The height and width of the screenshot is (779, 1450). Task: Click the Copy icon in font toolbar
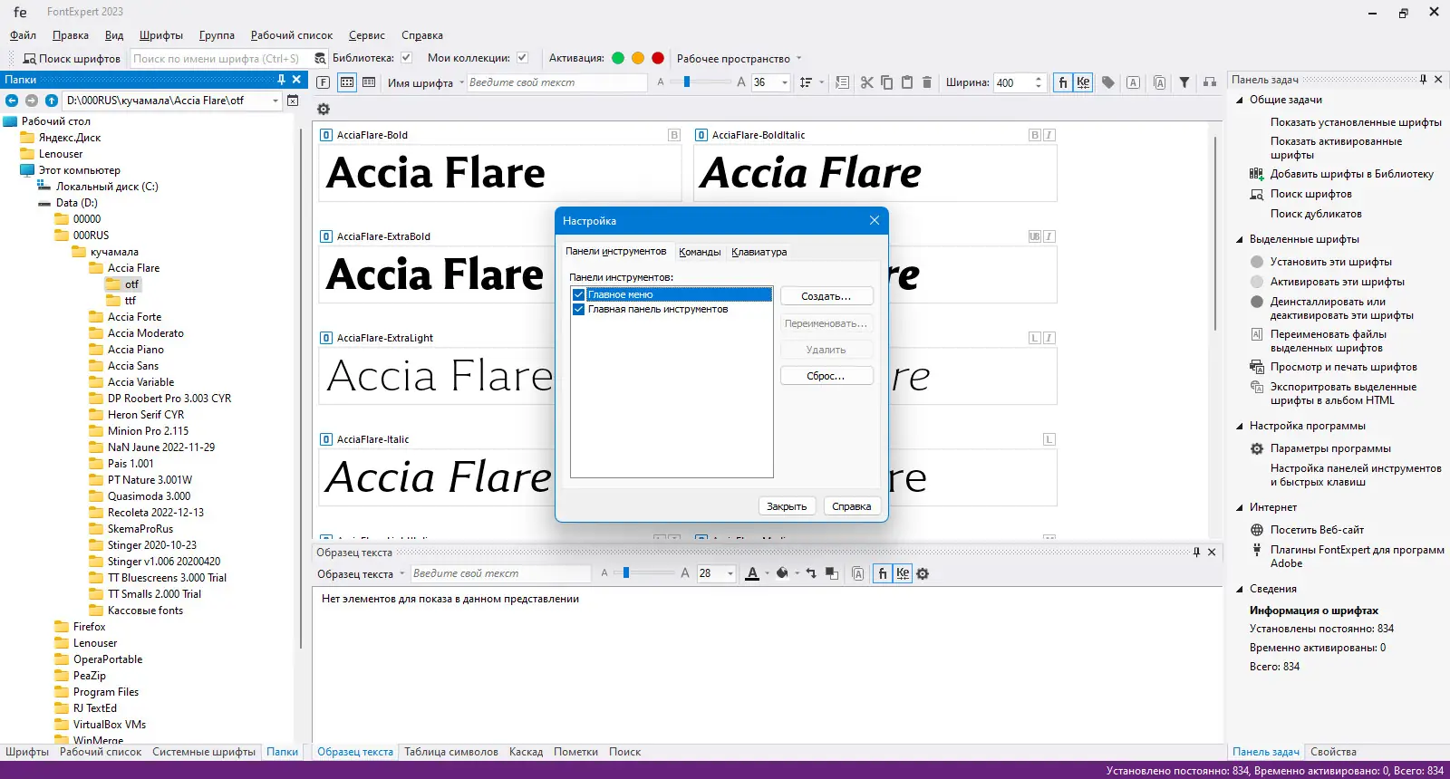(887, 82)
